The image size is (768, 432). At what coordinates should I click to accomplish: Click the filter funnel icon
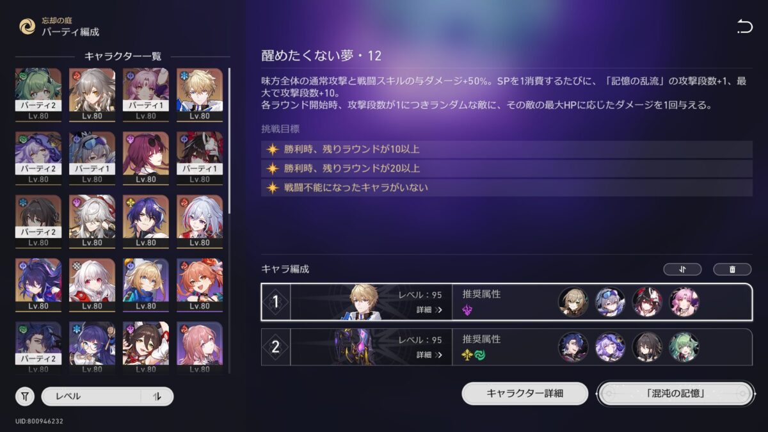click(24, 396)
